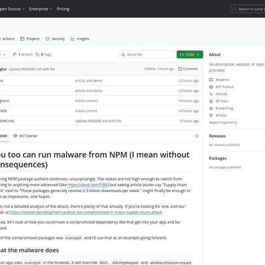Open the 5 Commits history
This screenshot has height=265, width=265.
click(x=188, y=69)
